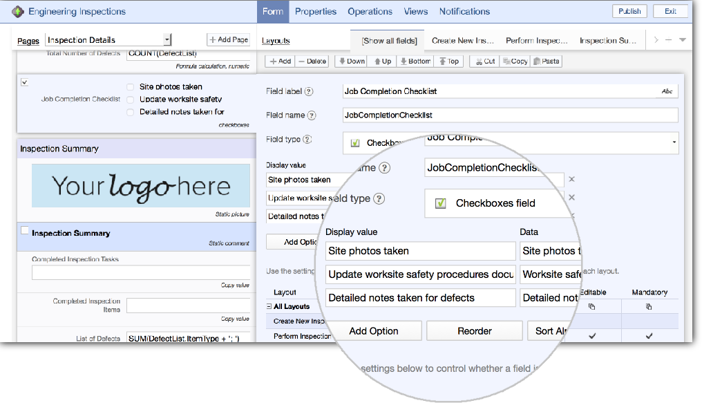This screenshot has height=403, width=702.
Task: Click the Pages link
Action: [x=28, y=41]
